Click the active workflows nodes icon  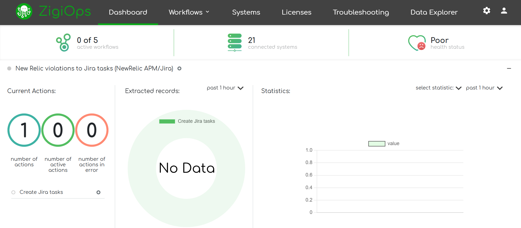point(63,42)
